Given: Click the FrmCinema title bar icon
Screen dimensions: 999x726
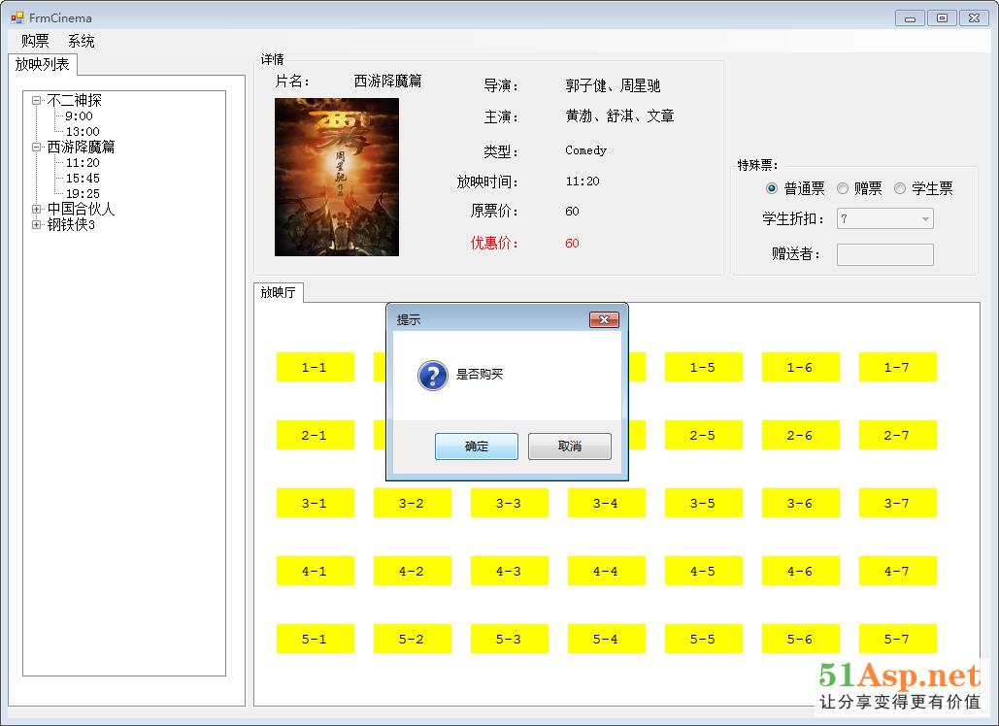Looking at the screenshot, I should pyautogui.click(x=17, y=17).
